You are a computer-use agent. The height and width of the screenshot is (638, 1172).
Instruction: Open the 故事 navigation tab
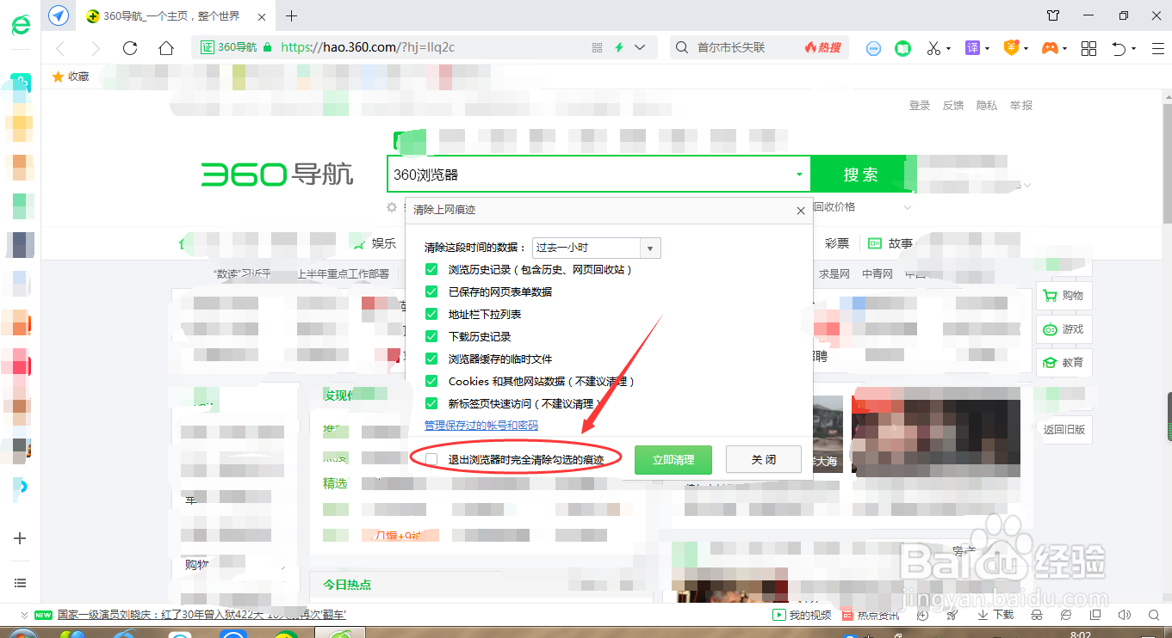890,243
